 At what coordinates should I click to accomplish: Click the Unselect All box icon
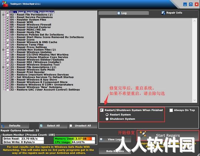(x=71, y=126)
